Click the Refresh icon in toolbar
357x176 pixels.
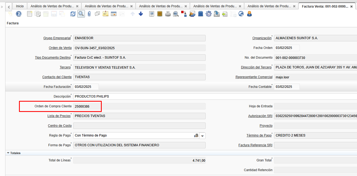(73, 14)
